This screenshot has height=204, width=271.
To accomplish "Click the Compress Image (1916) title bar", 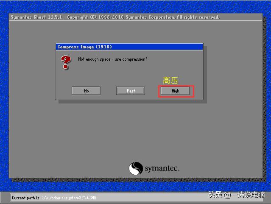I will tap(129, 47).
